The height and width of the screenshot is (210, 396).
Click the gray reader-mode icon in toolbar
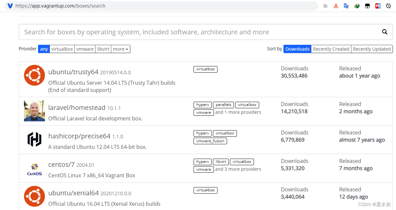click(325, 6)
